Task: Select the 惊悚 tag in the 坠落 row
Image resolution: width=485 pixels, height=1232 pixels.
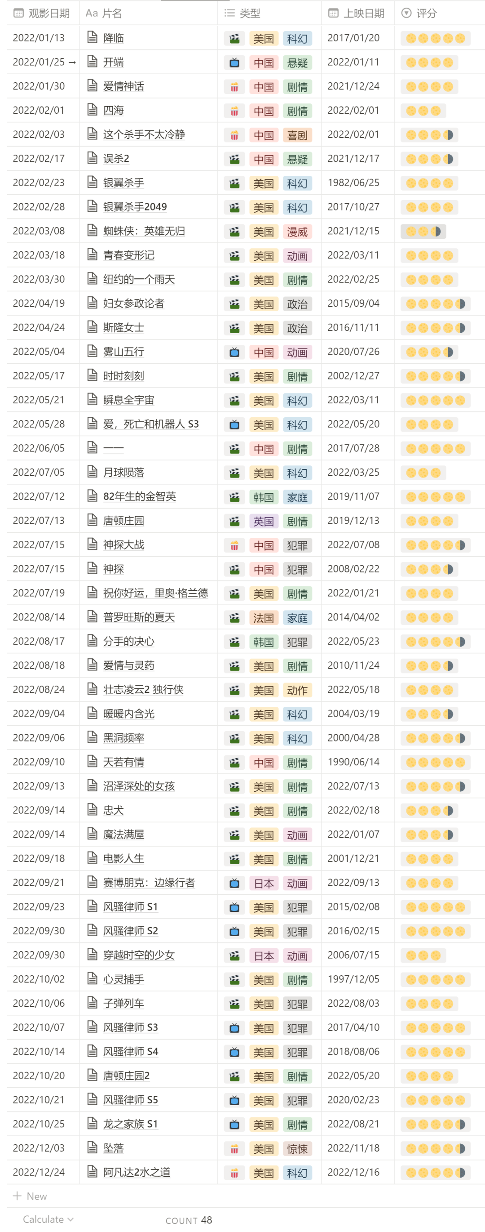Action: tap(297, 1148)
